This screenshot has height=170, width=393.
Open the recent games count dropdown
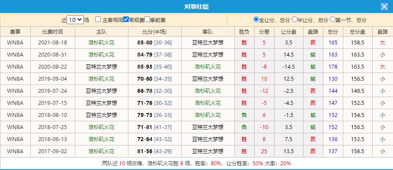(75, 20)
